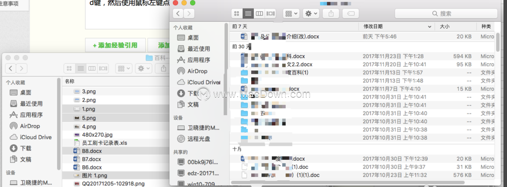Switch rear Finder window to Cover Flow view

pyautogui.click(x=103, y=68)
